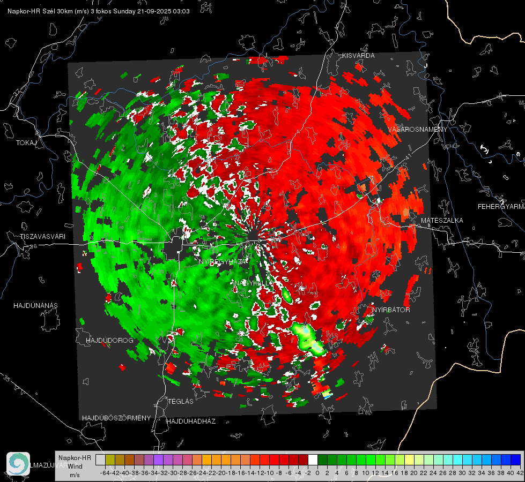Click the VÁSÁROSNAMÉNY city label
Image resolution: width=525 pixels, height=482 pixels.
tap(418, 130)
